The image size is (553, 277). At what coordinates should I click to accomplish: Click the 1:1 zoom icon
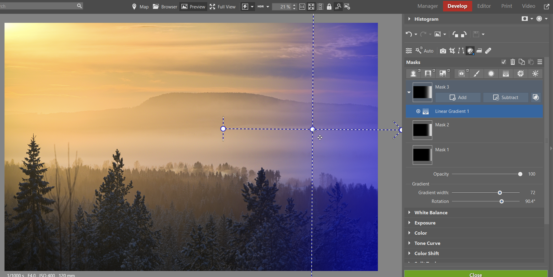click(302, 7)
